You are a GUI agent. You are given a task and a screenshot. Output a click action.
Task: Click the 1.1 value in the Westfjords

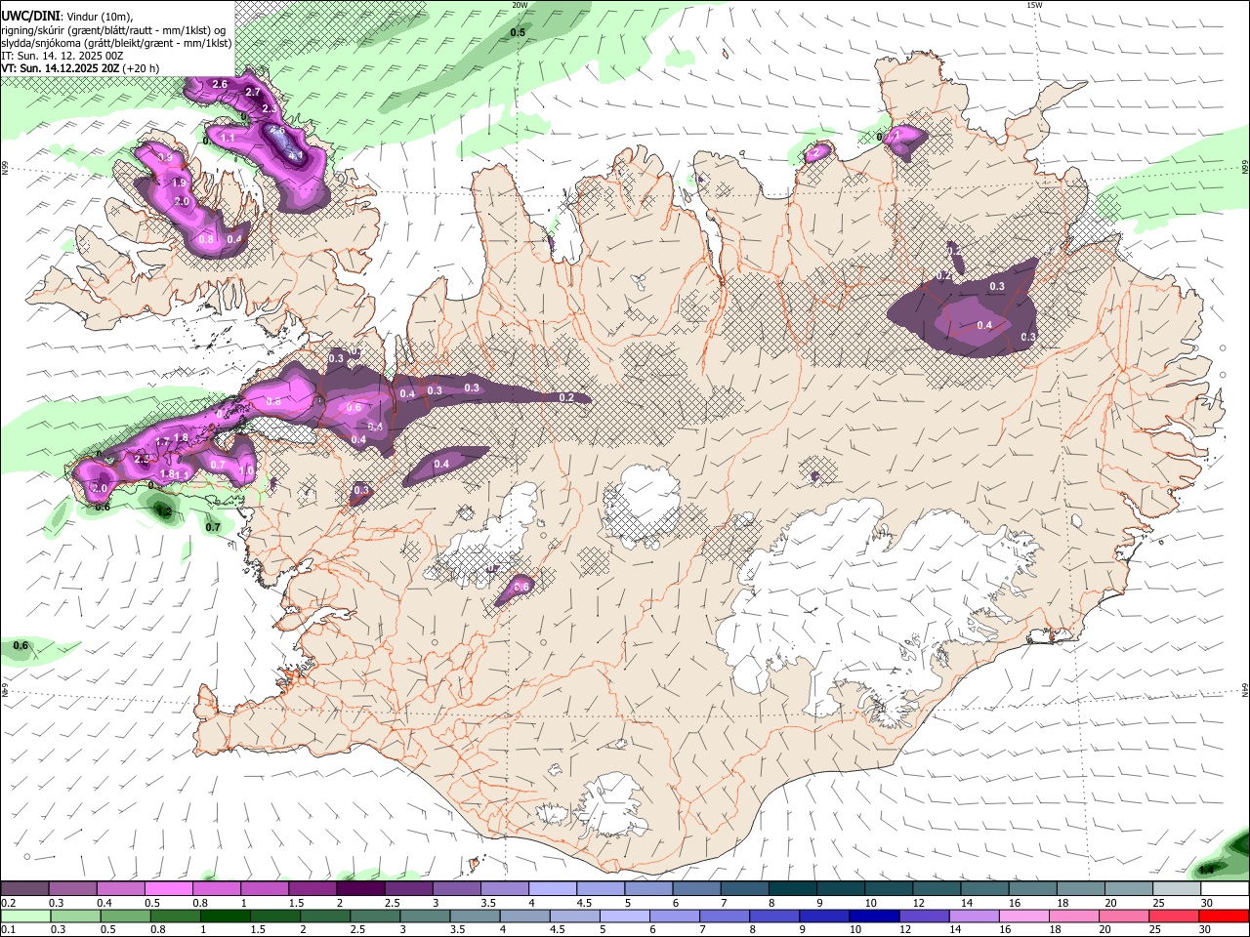click(228, 139)
